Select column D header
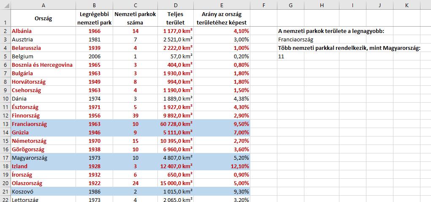The image size is (431, 202). pyautogui.click(x=175, y=5)
